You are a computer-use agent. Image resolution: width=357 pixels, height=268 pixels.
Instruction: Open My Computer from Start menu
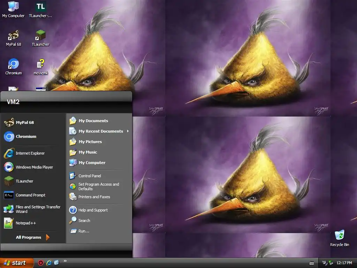coord(99,163)
